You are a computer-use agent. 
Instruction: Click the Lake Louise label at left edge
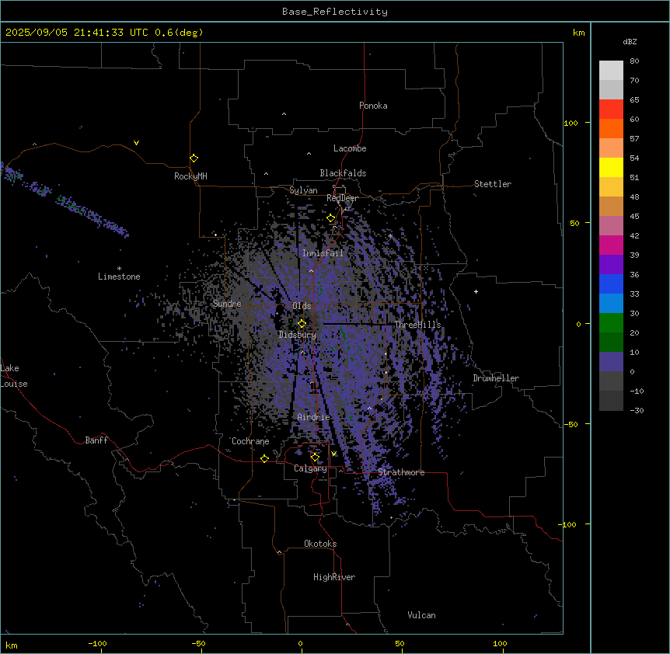point(14,376)
